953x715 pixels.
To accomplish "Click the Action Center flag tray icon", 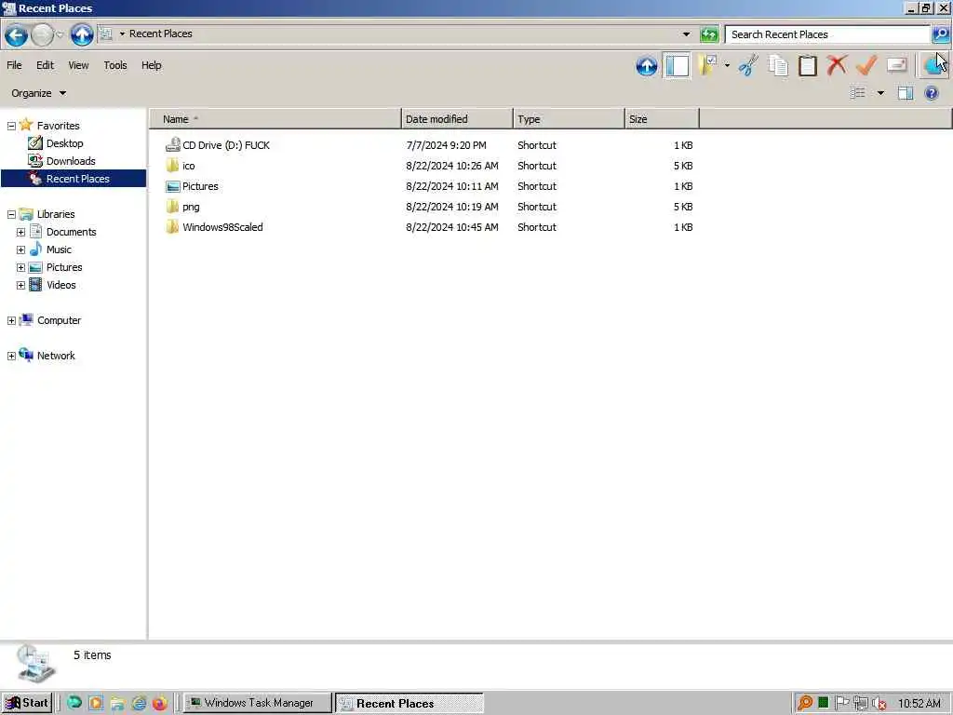I will point(841,704).
